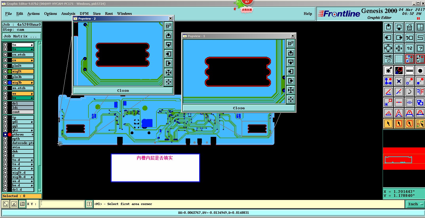Click the blue color dot beside sig3b
The height and width of the screenshot is (218, 425).
10,82
